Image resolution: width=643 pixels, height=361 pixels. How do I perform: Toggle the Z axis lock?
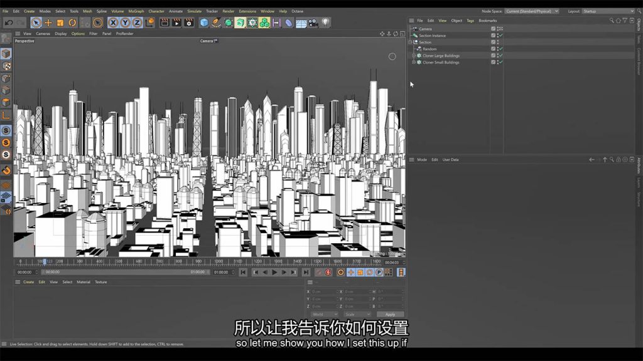137,23
